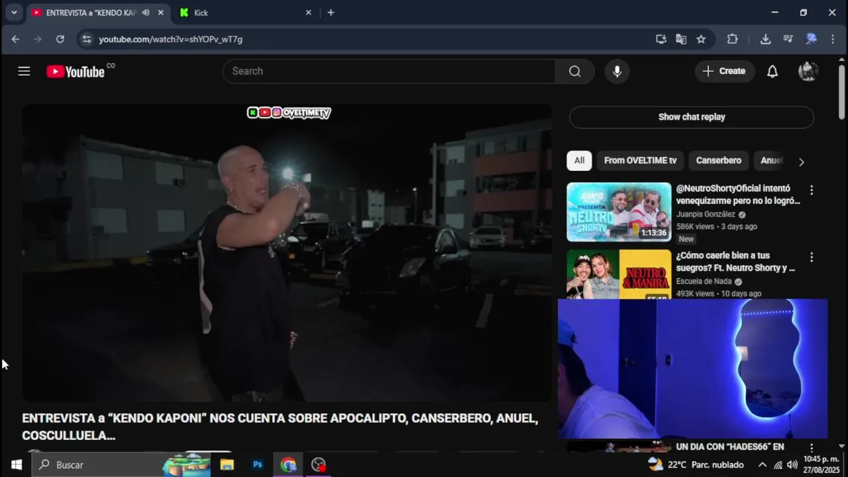Screen dimensions: 848x477
Task: Open options menu for UN DIA CON HADES66 video
Action: 811,448
